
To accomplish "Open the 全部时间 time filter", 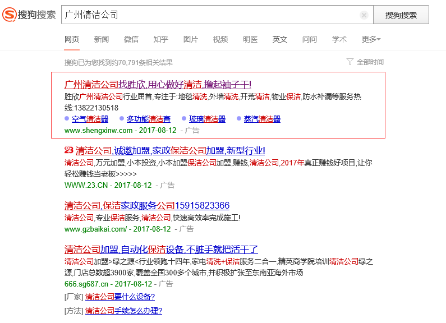I will (x=370, y=62).
